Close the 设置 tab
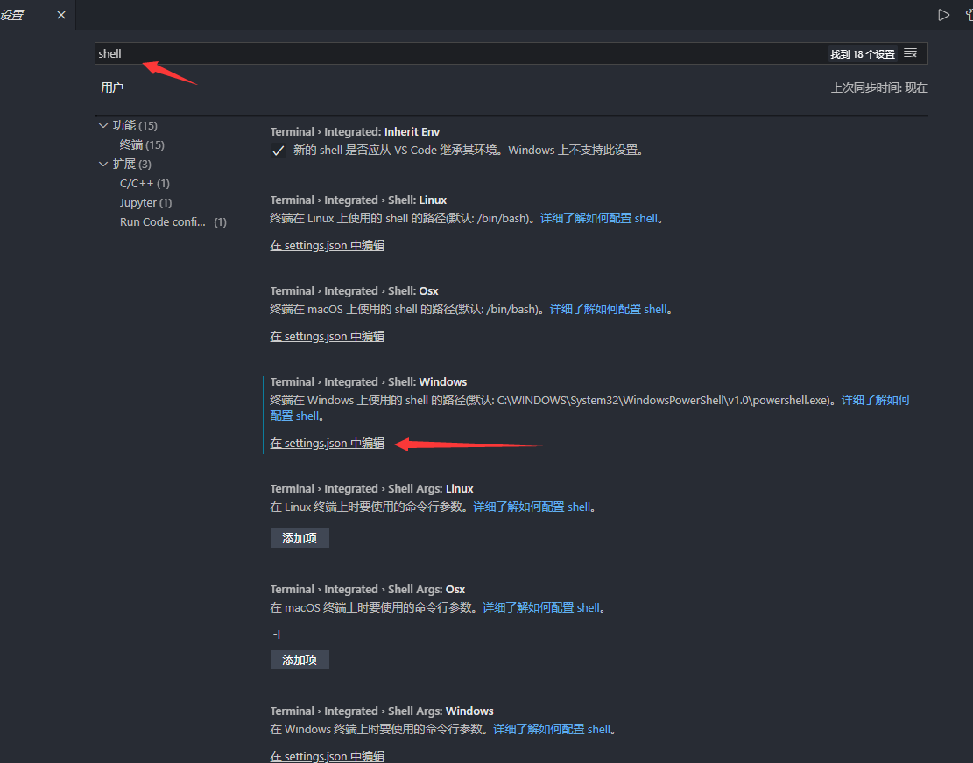973x763 pixels. [x=60, y=15]
